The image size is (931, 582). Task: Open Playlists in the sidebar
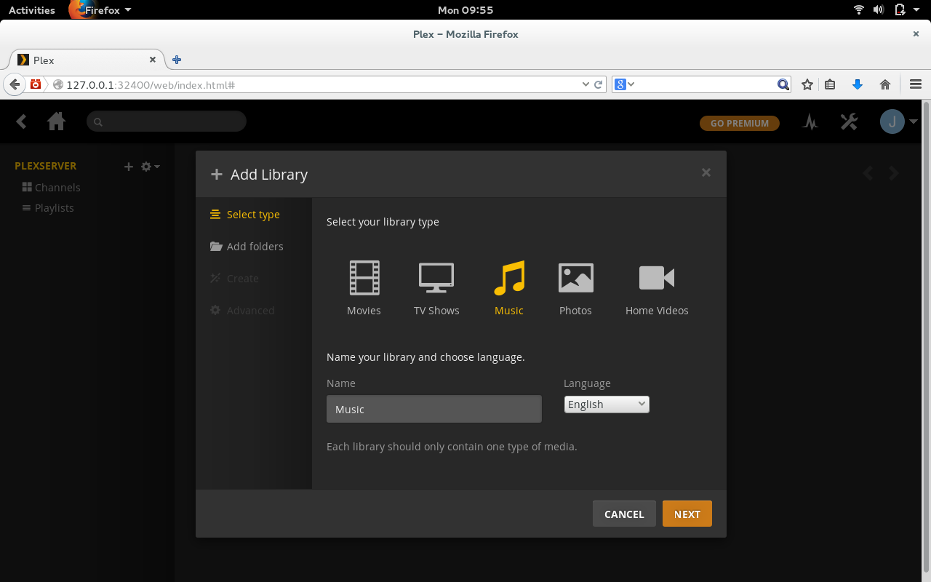48,207
